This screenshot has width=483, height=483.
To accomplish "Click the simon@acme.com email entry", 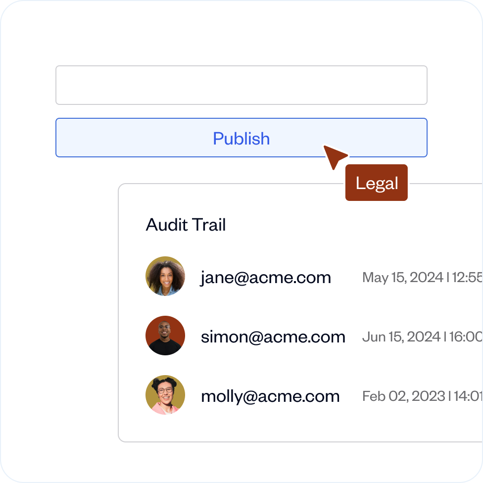I will point(273,337).
